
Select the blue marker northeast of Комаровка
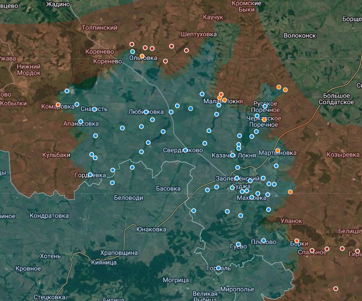67,91
